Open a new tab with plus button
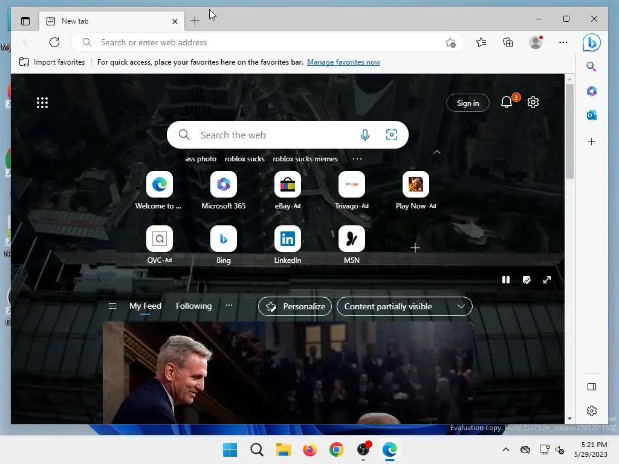This screenshot has width=619, height=464. [195, 21]
